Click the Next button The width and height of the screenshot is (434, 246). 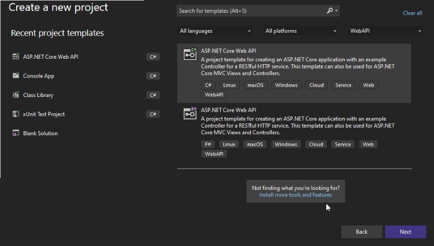pos(405,232)
